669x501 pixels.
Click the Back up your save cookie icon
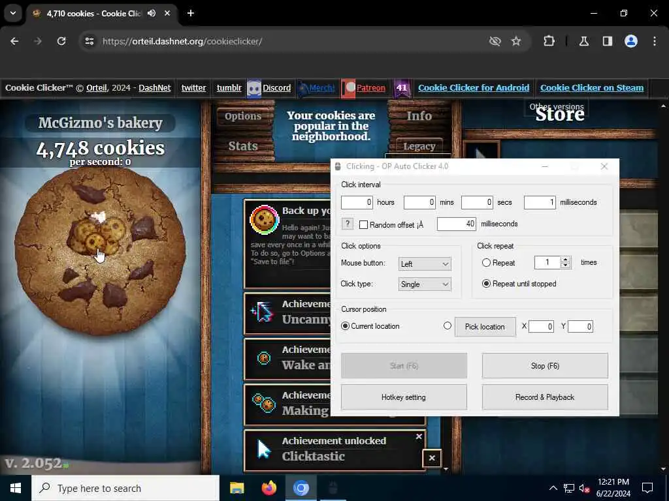click(265, 220)
